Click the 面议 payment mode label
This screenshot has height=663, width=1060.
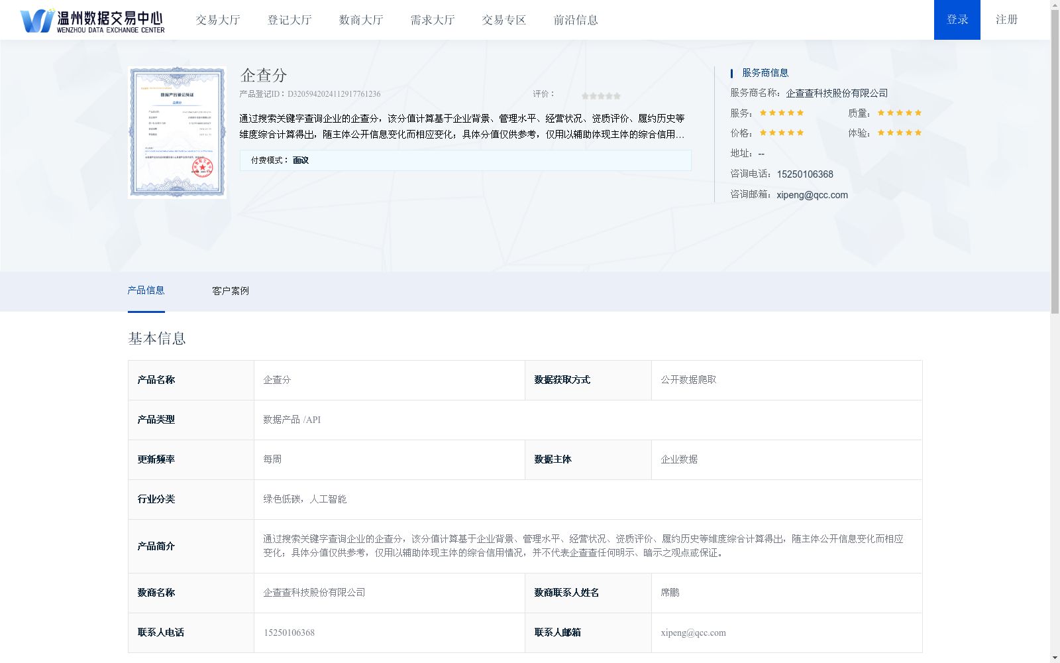point(301,160)
